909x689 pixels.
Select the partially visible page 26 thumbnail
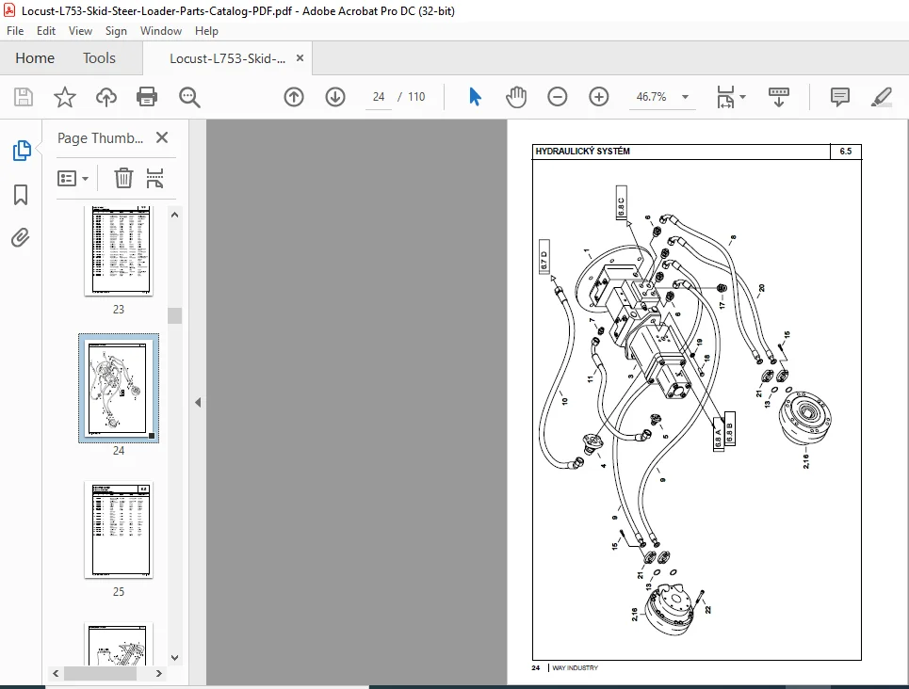pos(119,644)
